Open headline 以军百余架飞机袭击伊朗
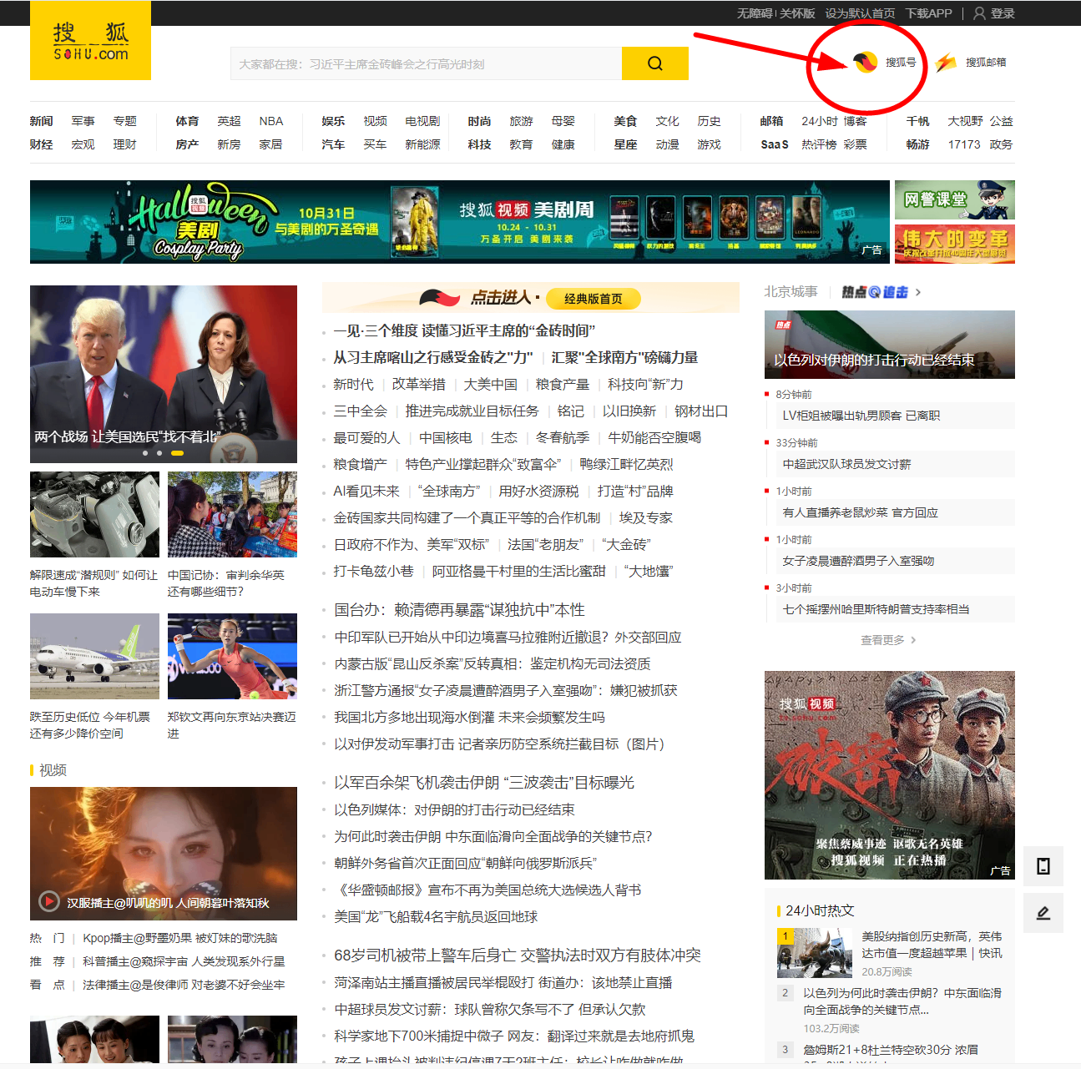The height and width of the screenshot is (1069, 1081). (x=484, y=783)
